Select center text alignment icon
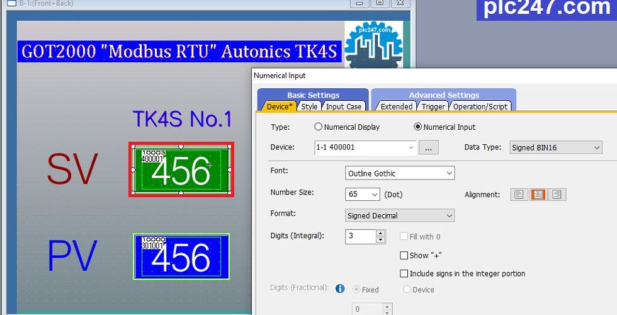Image resolution: width=617 pixels, height=315 pixels. point(538,195)
